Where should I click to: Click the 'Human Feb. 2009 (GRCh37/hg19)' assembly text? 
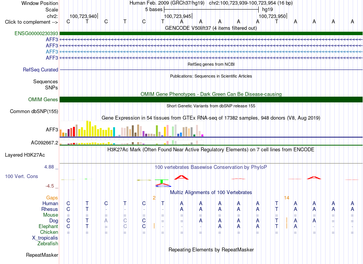pos(167,3)
